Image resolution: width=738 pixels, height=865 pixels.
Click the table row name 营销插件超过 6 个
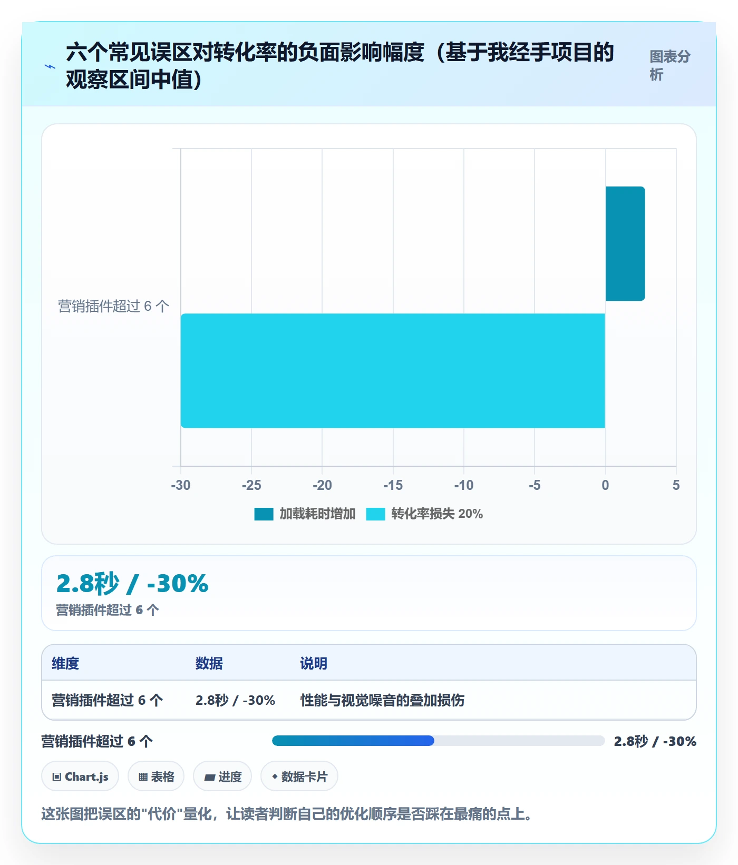pos(108,700)
